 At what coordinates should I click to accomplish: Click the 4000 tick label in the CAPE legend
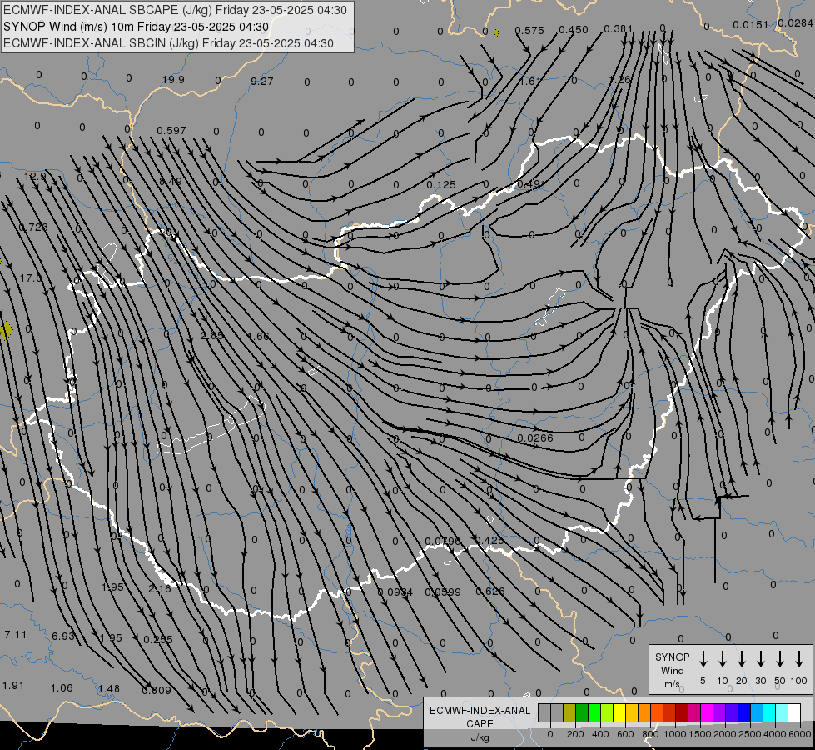tap(775, 734)
